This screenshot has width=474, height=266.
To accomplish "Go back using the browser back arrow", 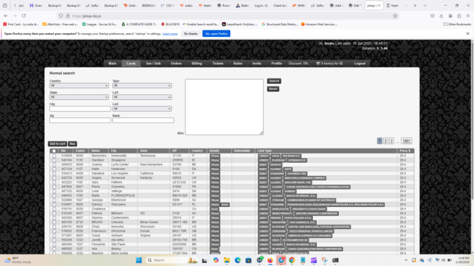I will (6, 15).
